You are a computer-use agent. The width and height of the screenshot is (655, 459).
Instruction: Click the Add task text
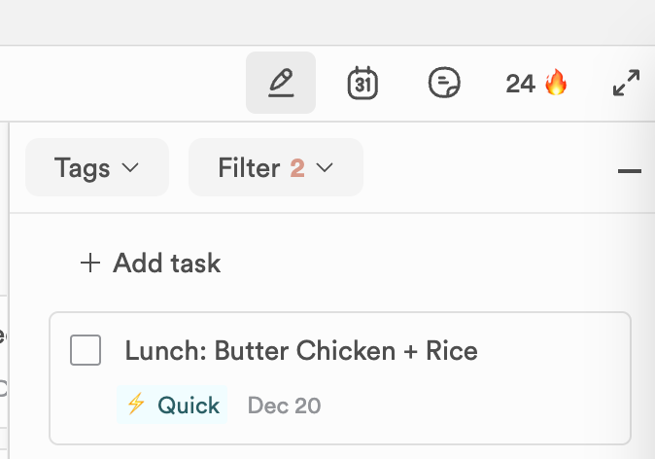(x=167, y=263)
